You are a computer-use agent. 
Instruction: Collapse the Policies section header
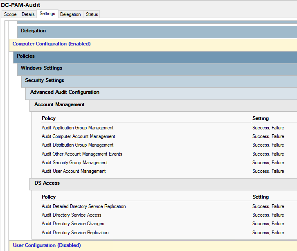[26, 56]
